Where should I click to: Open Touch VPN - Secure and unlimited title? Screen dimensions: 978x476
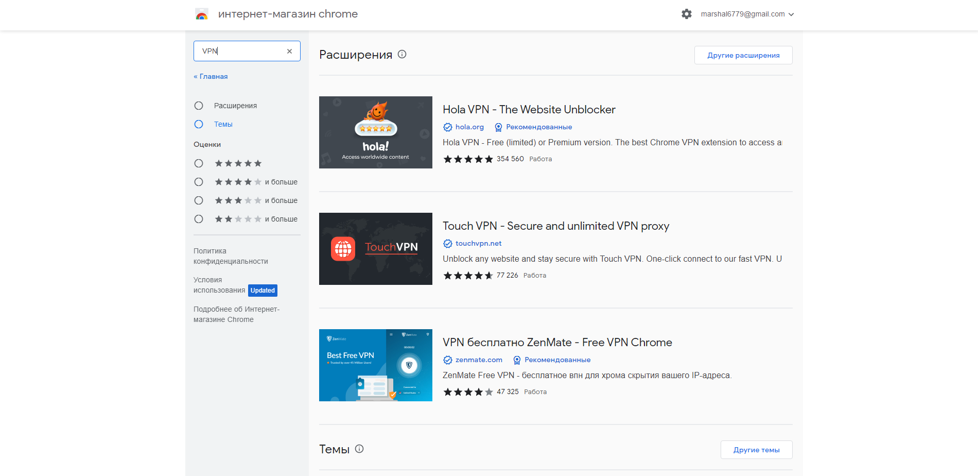[x=556, y=226]
